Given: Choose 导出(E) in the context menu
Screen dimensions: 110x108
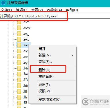Looking at the screenshot, I should click(44, 85).
